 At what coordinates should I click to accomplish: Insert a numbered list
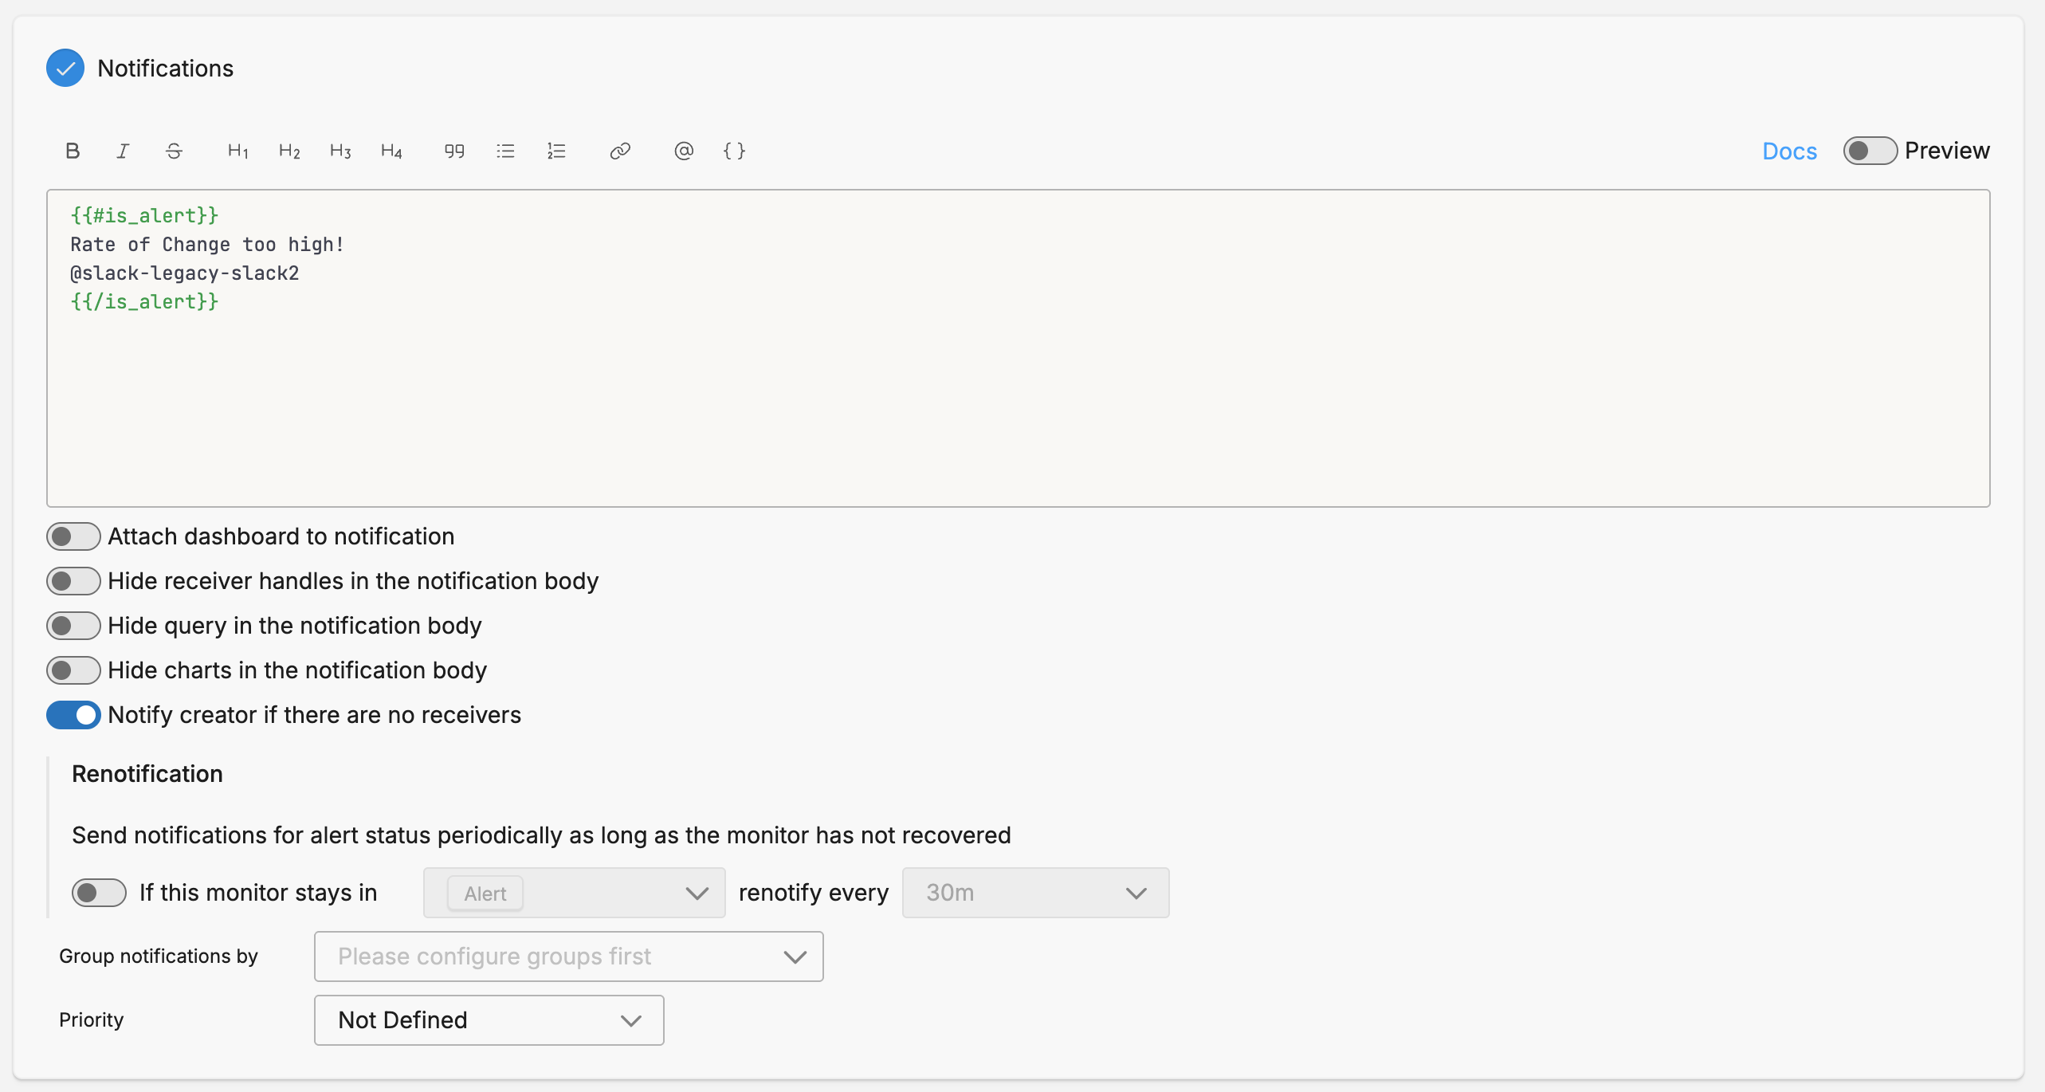pyautogui.click(x=556, y=151)
